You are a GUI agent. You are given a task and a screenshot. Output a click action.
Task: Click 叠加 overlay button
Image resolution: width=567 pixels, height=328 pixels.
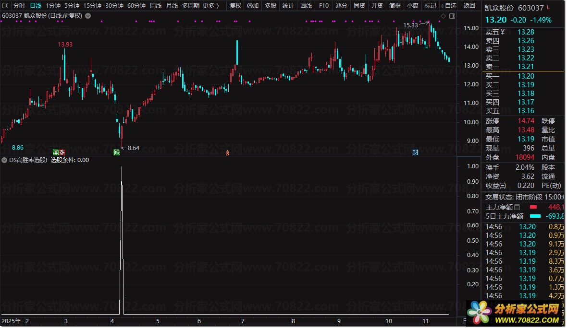coord(253,5)
